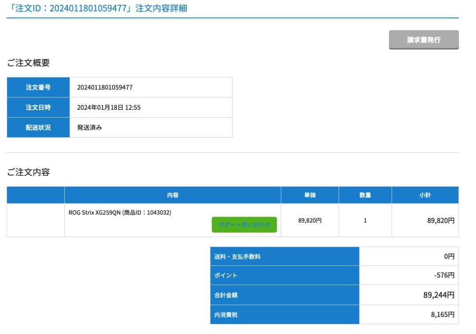Select the -576円 points discount
Image resolution: width=476 pixels, height=334 pixels.
[444, 275]
